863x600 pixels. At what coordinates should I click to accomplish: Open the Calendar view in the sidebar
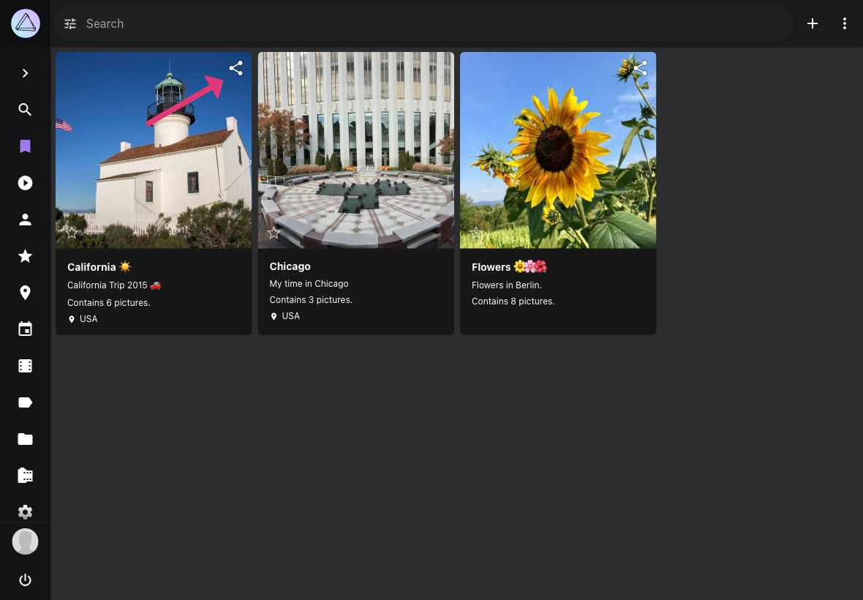coord(25,329)
